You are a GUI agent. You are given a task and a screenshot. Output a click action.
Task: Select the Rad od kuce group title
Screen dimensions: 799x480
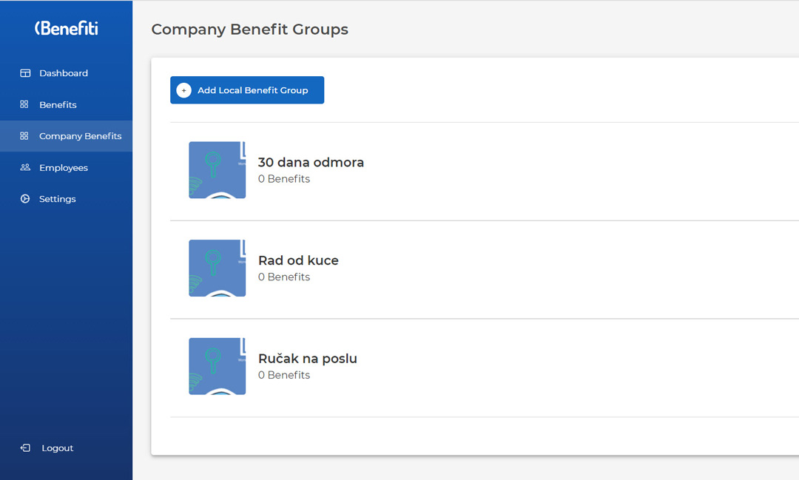298,260
